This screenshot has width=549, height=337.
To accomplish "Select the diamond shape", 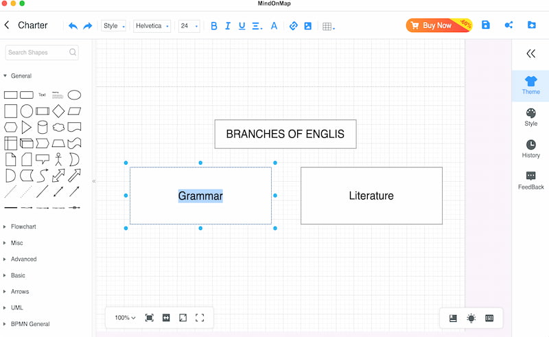I will 58,111.
